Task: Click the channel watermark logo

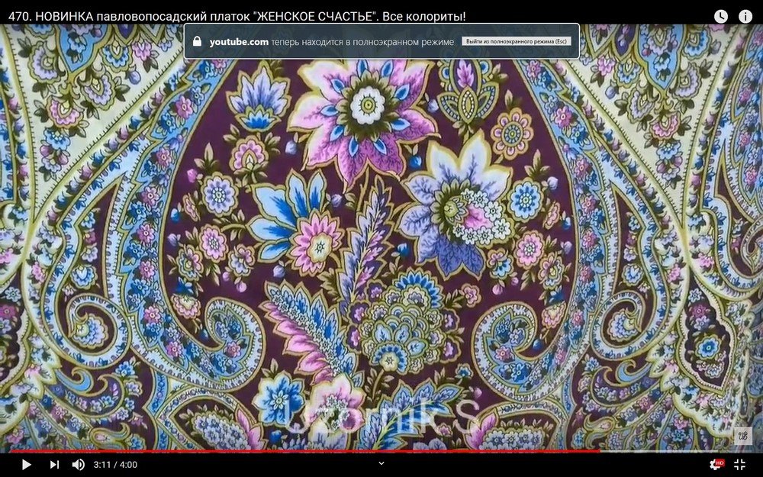Action: pyautogui.click(x=742, y=436)
